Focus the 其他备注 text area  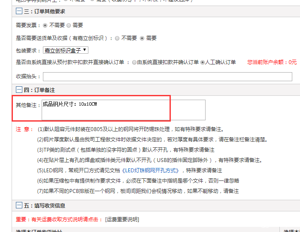(x=124, y=110)
